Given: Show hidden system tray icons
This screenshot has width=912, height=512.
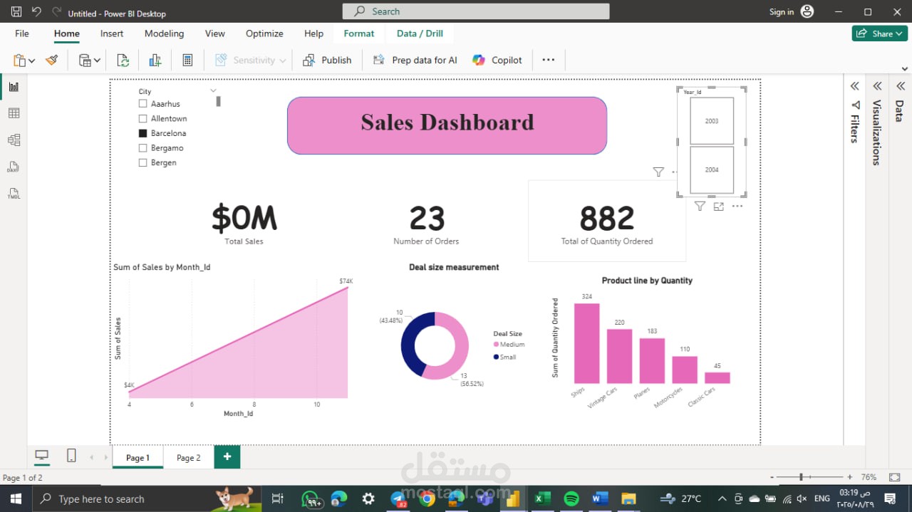Looking at the screenshot, I should [x=722, y=498].
